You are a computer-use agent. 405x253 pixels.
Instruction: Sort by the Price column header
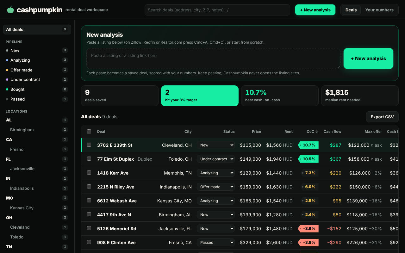coord(256,132)
